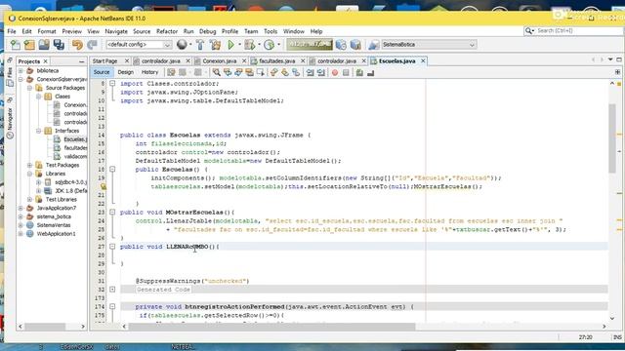
Task: Click the memory usage garbage collection bar
Action: (x=310, y=45)
